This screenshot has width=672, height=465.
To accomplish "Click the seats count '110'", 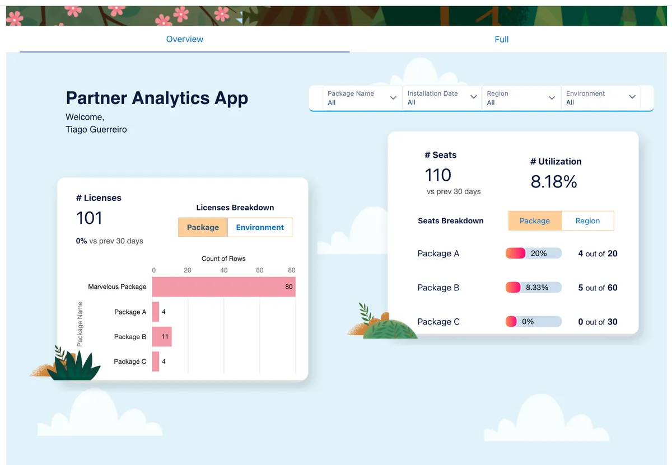I will 438,175.
